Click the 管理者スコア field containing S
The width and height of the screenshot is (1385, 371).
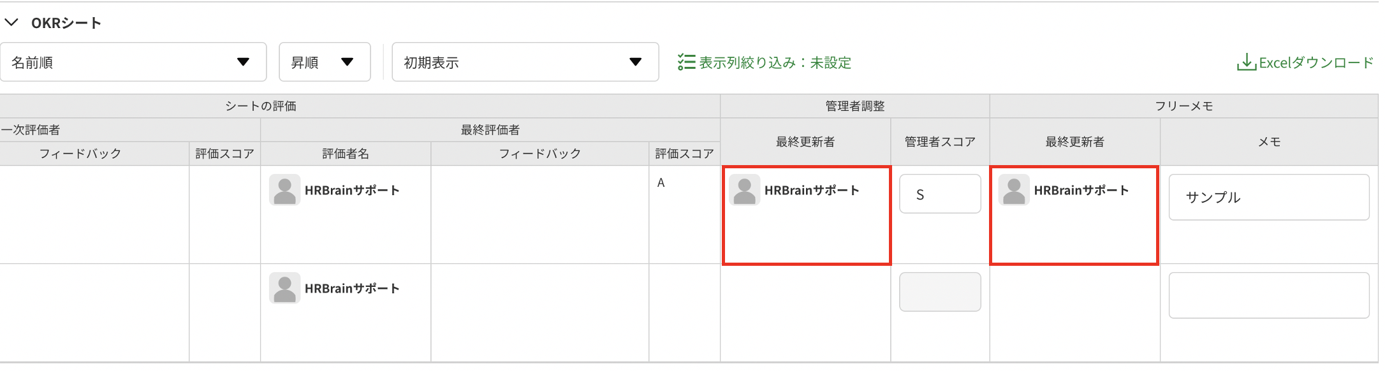tap(940, 194)
